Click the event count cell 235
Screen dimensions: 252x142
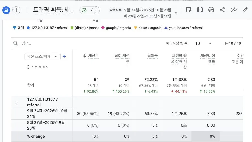click(239, 114)
